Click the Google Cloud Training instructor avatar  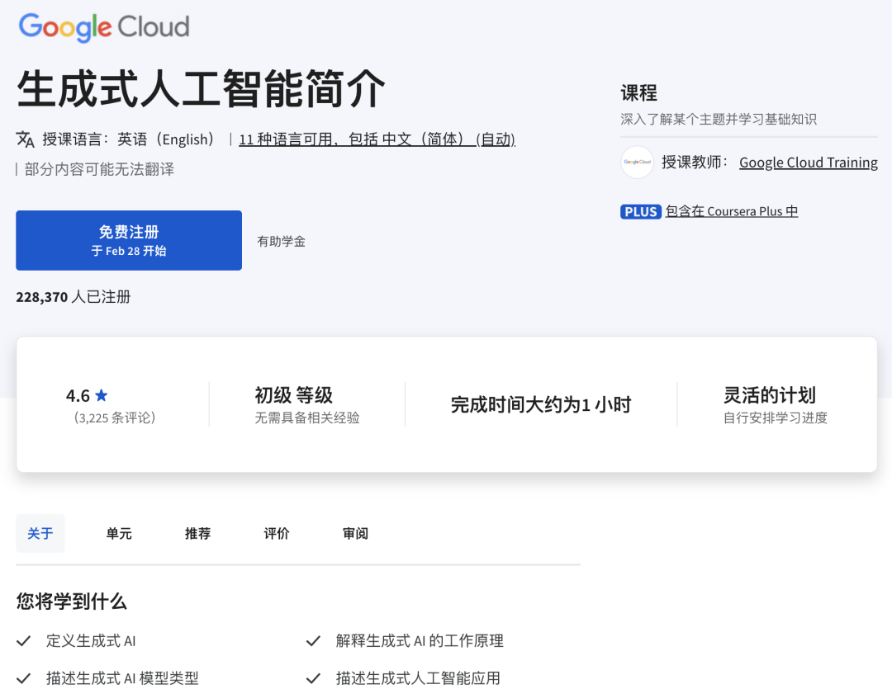(x=637, y=163)
